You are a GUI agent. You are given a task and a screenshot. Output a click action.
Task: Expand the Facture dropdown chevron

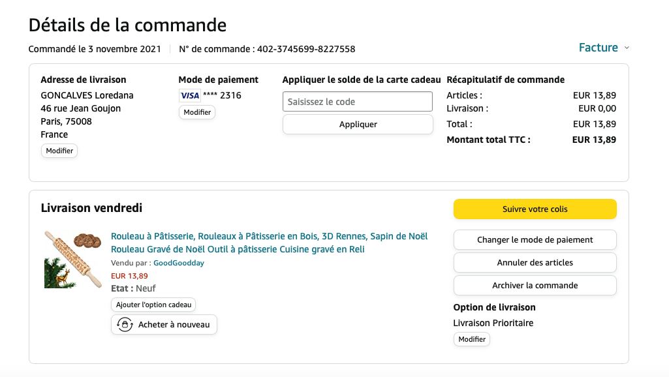(x=627, y=48)
